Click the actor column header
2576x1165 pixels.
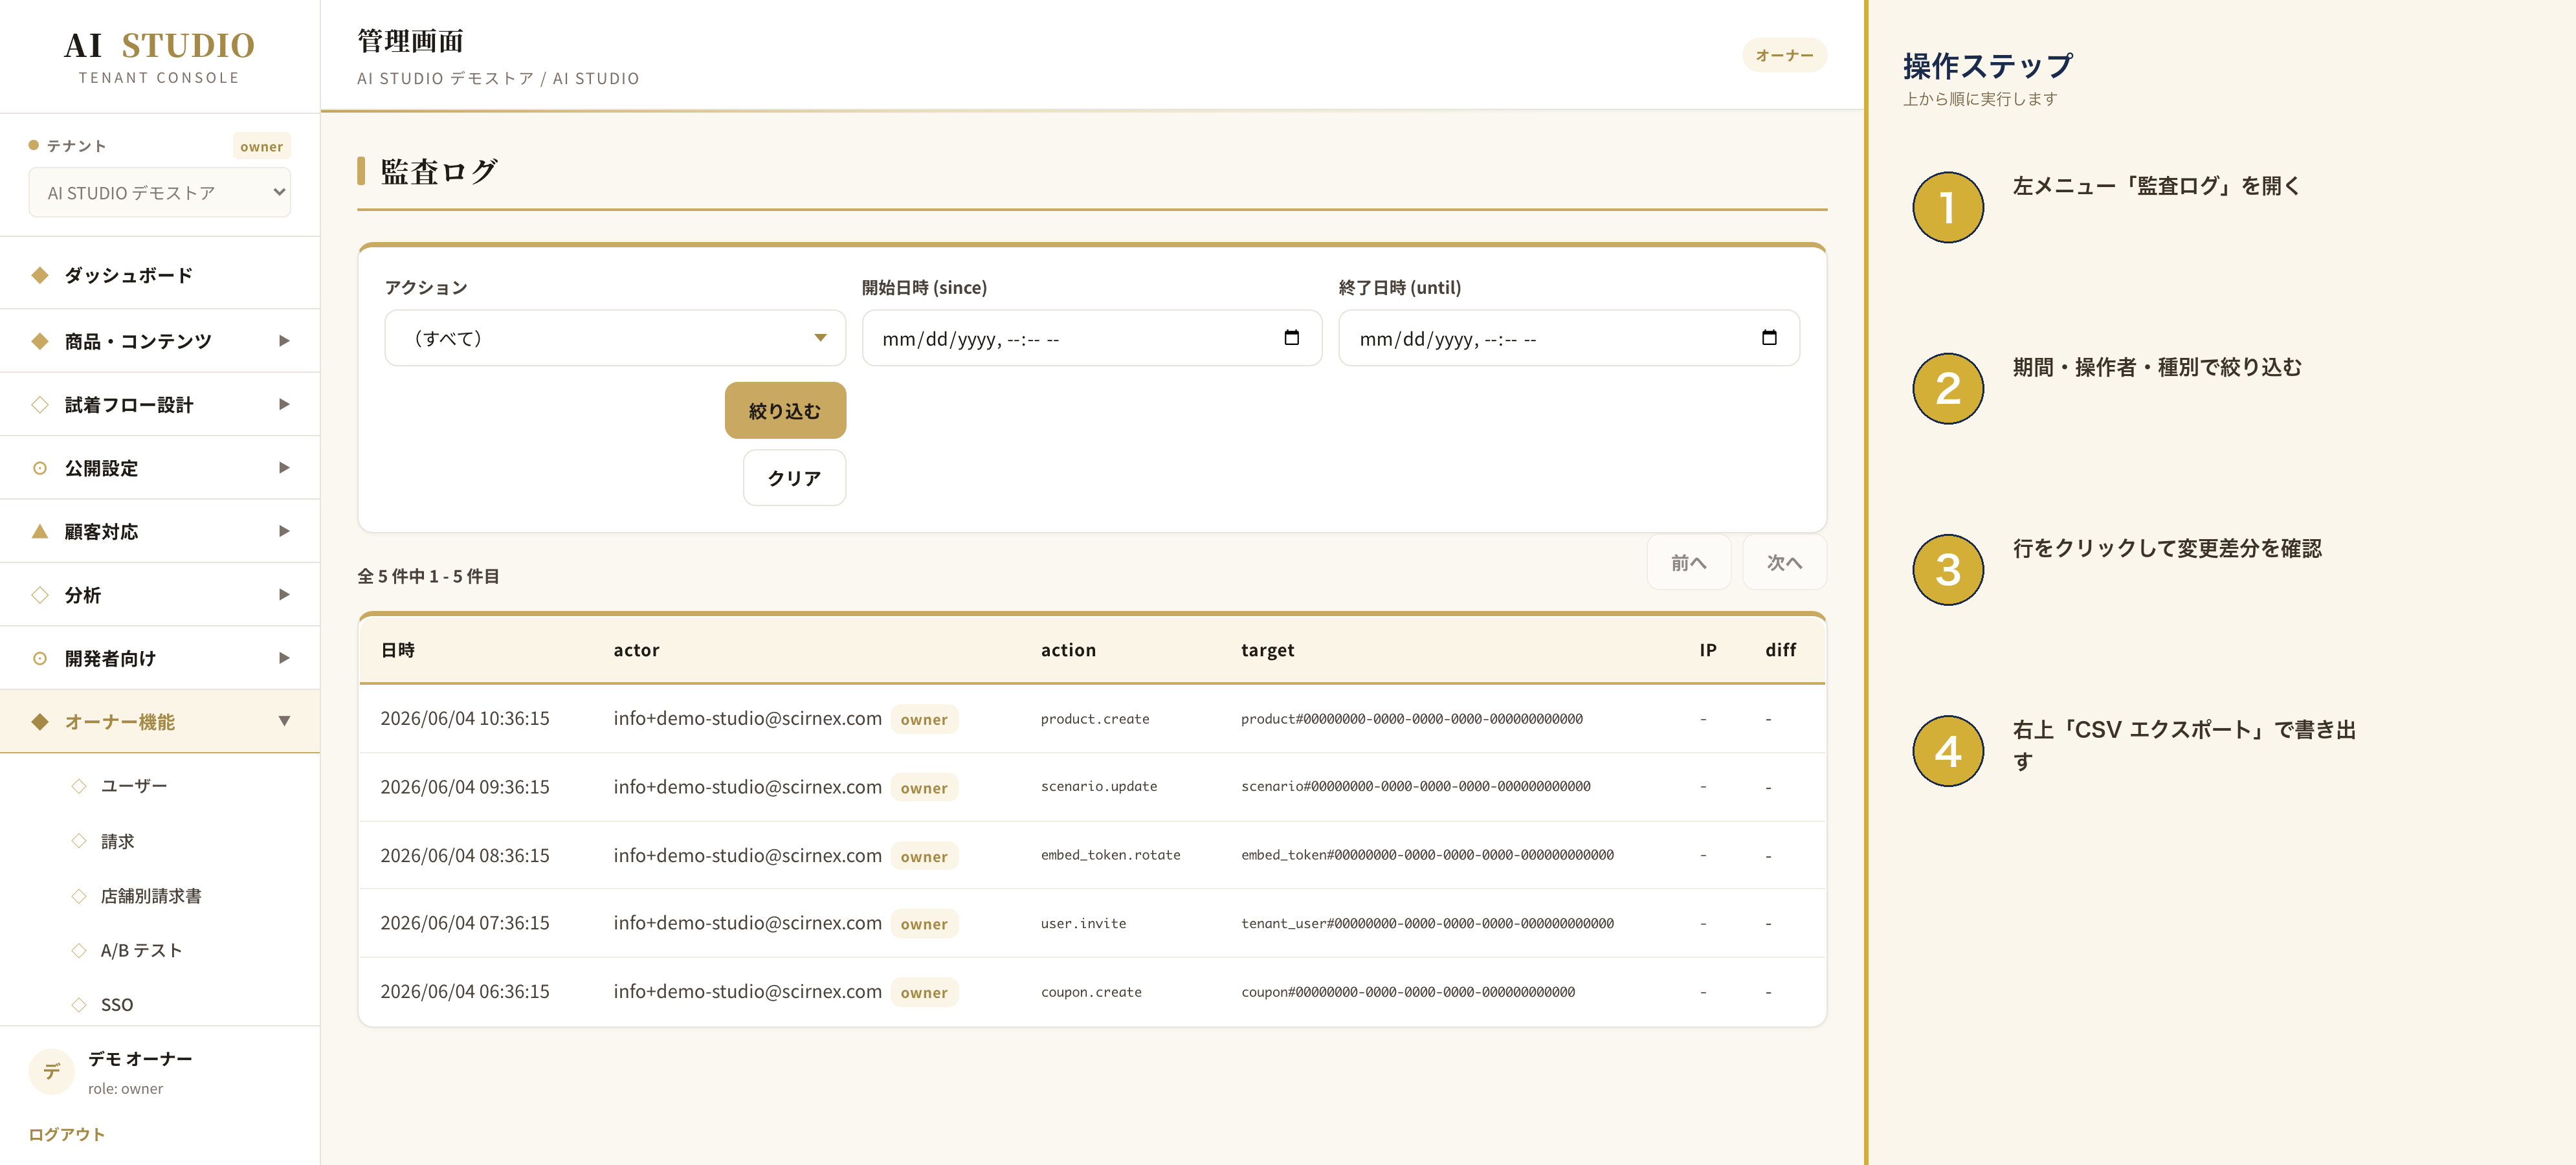pyautogui.click(x=636, y=650)
